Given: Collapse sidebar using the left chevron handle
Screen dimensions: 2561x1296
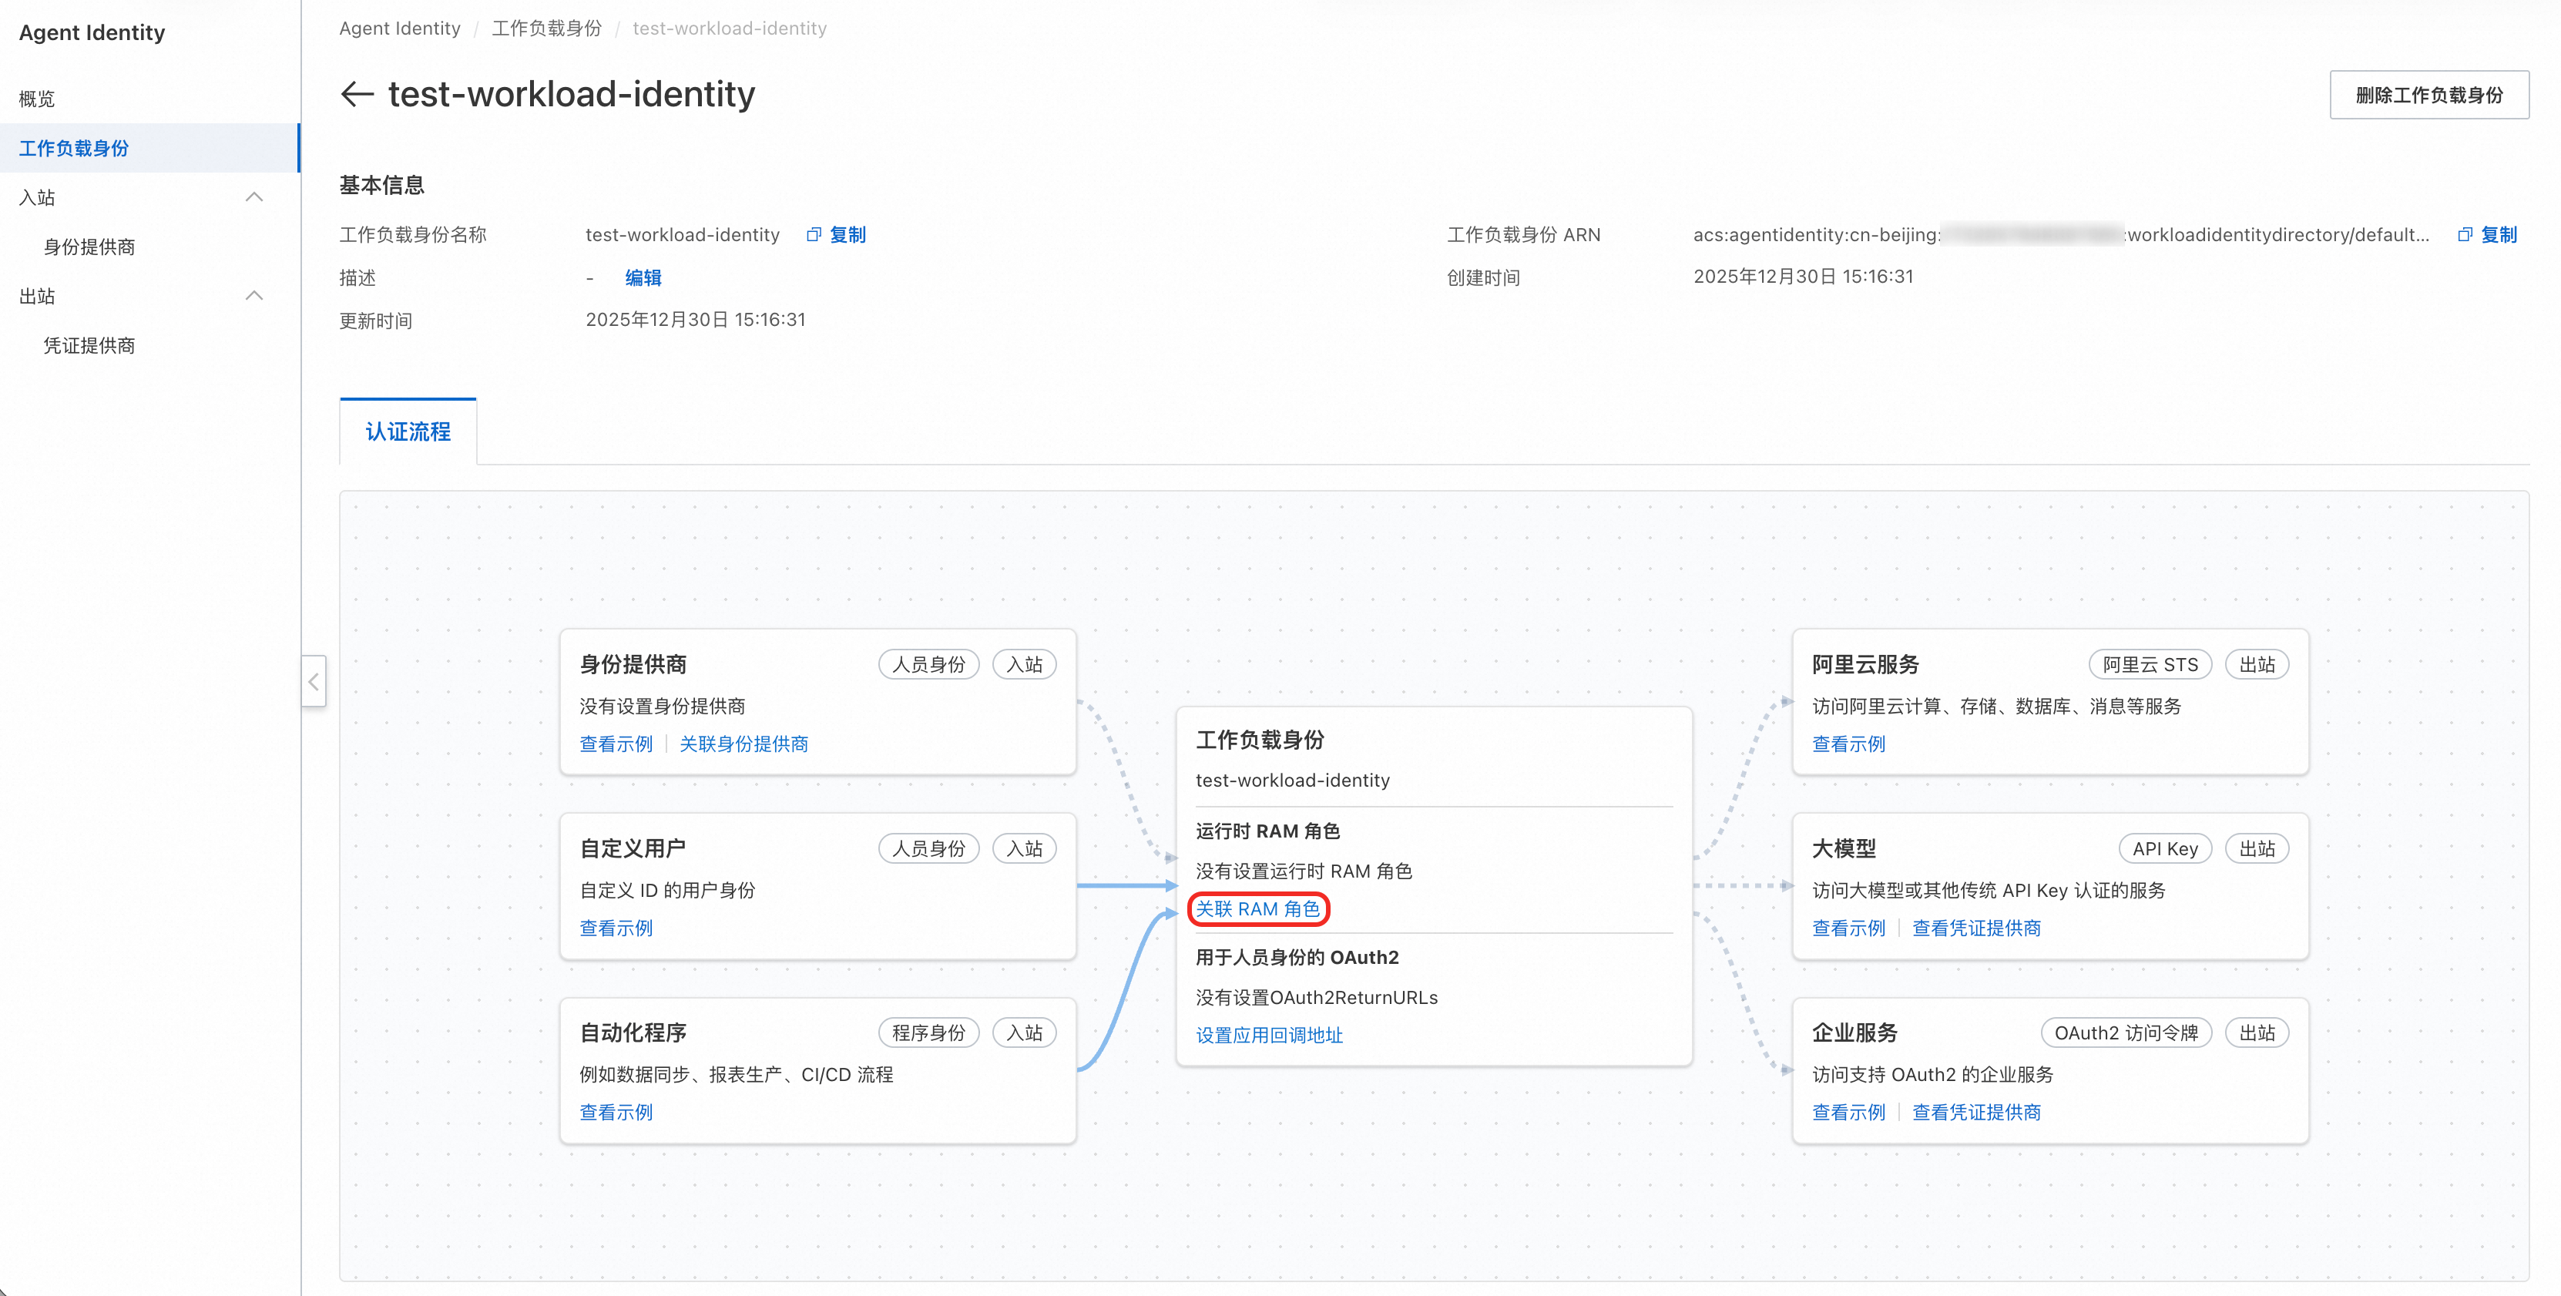Looking at the screenshot, I should [313, 683].
